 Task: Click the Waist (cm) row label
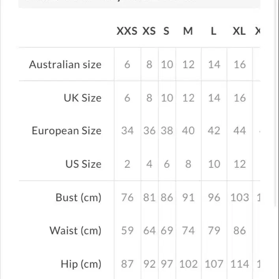(75, 230)
